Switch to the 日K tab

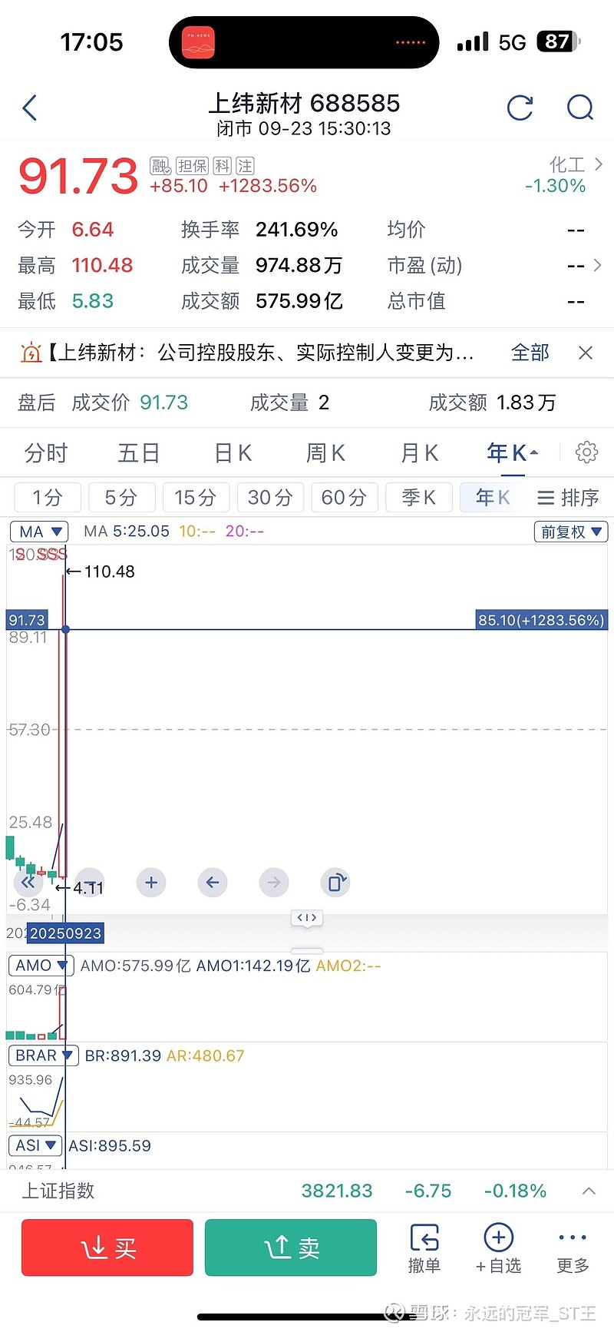[233, 453]
